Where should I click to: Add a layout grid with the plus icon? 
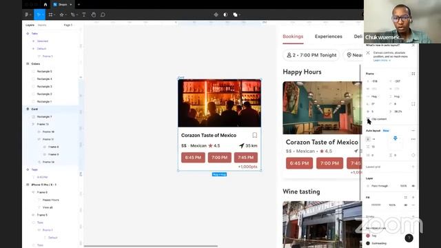click(413, 167)
